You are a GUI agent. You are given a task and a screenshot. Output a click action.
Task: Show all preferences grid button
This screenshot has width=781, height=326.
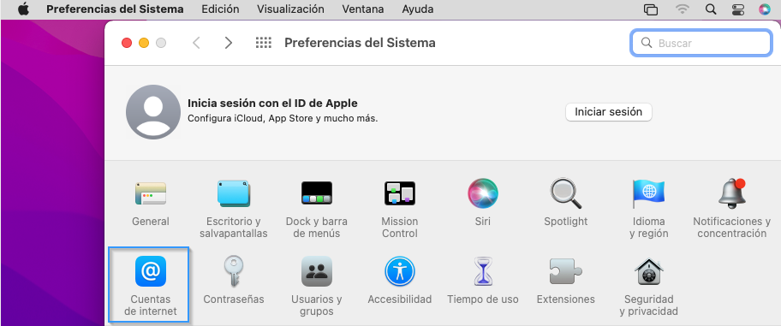(x=264, y=43)
